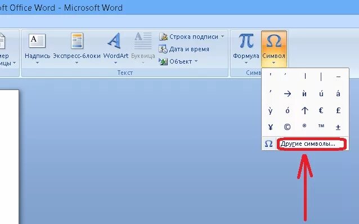Expand the arrow under WordArt
This screenshot has width=359, height=224.
pyautogui.click(x=115, y=62)
